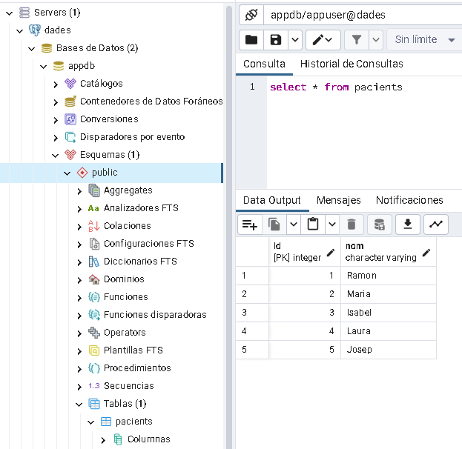462x449 pixels.
Task: Click the connection status plug icon
Action: (x=251, y=15)
